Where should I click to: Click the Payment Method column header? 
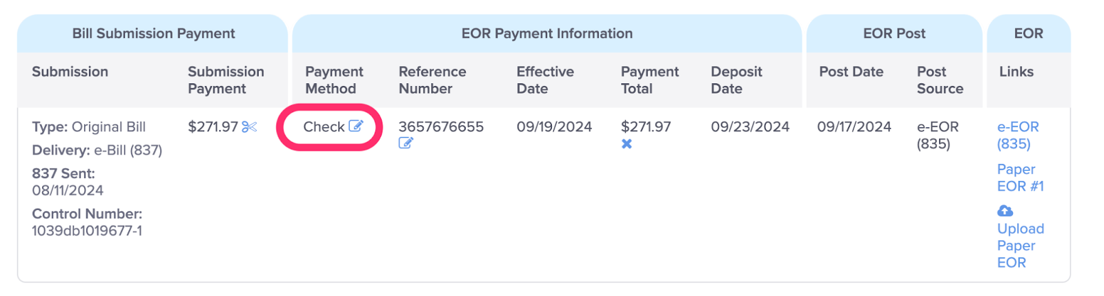(x=334, y=80)
